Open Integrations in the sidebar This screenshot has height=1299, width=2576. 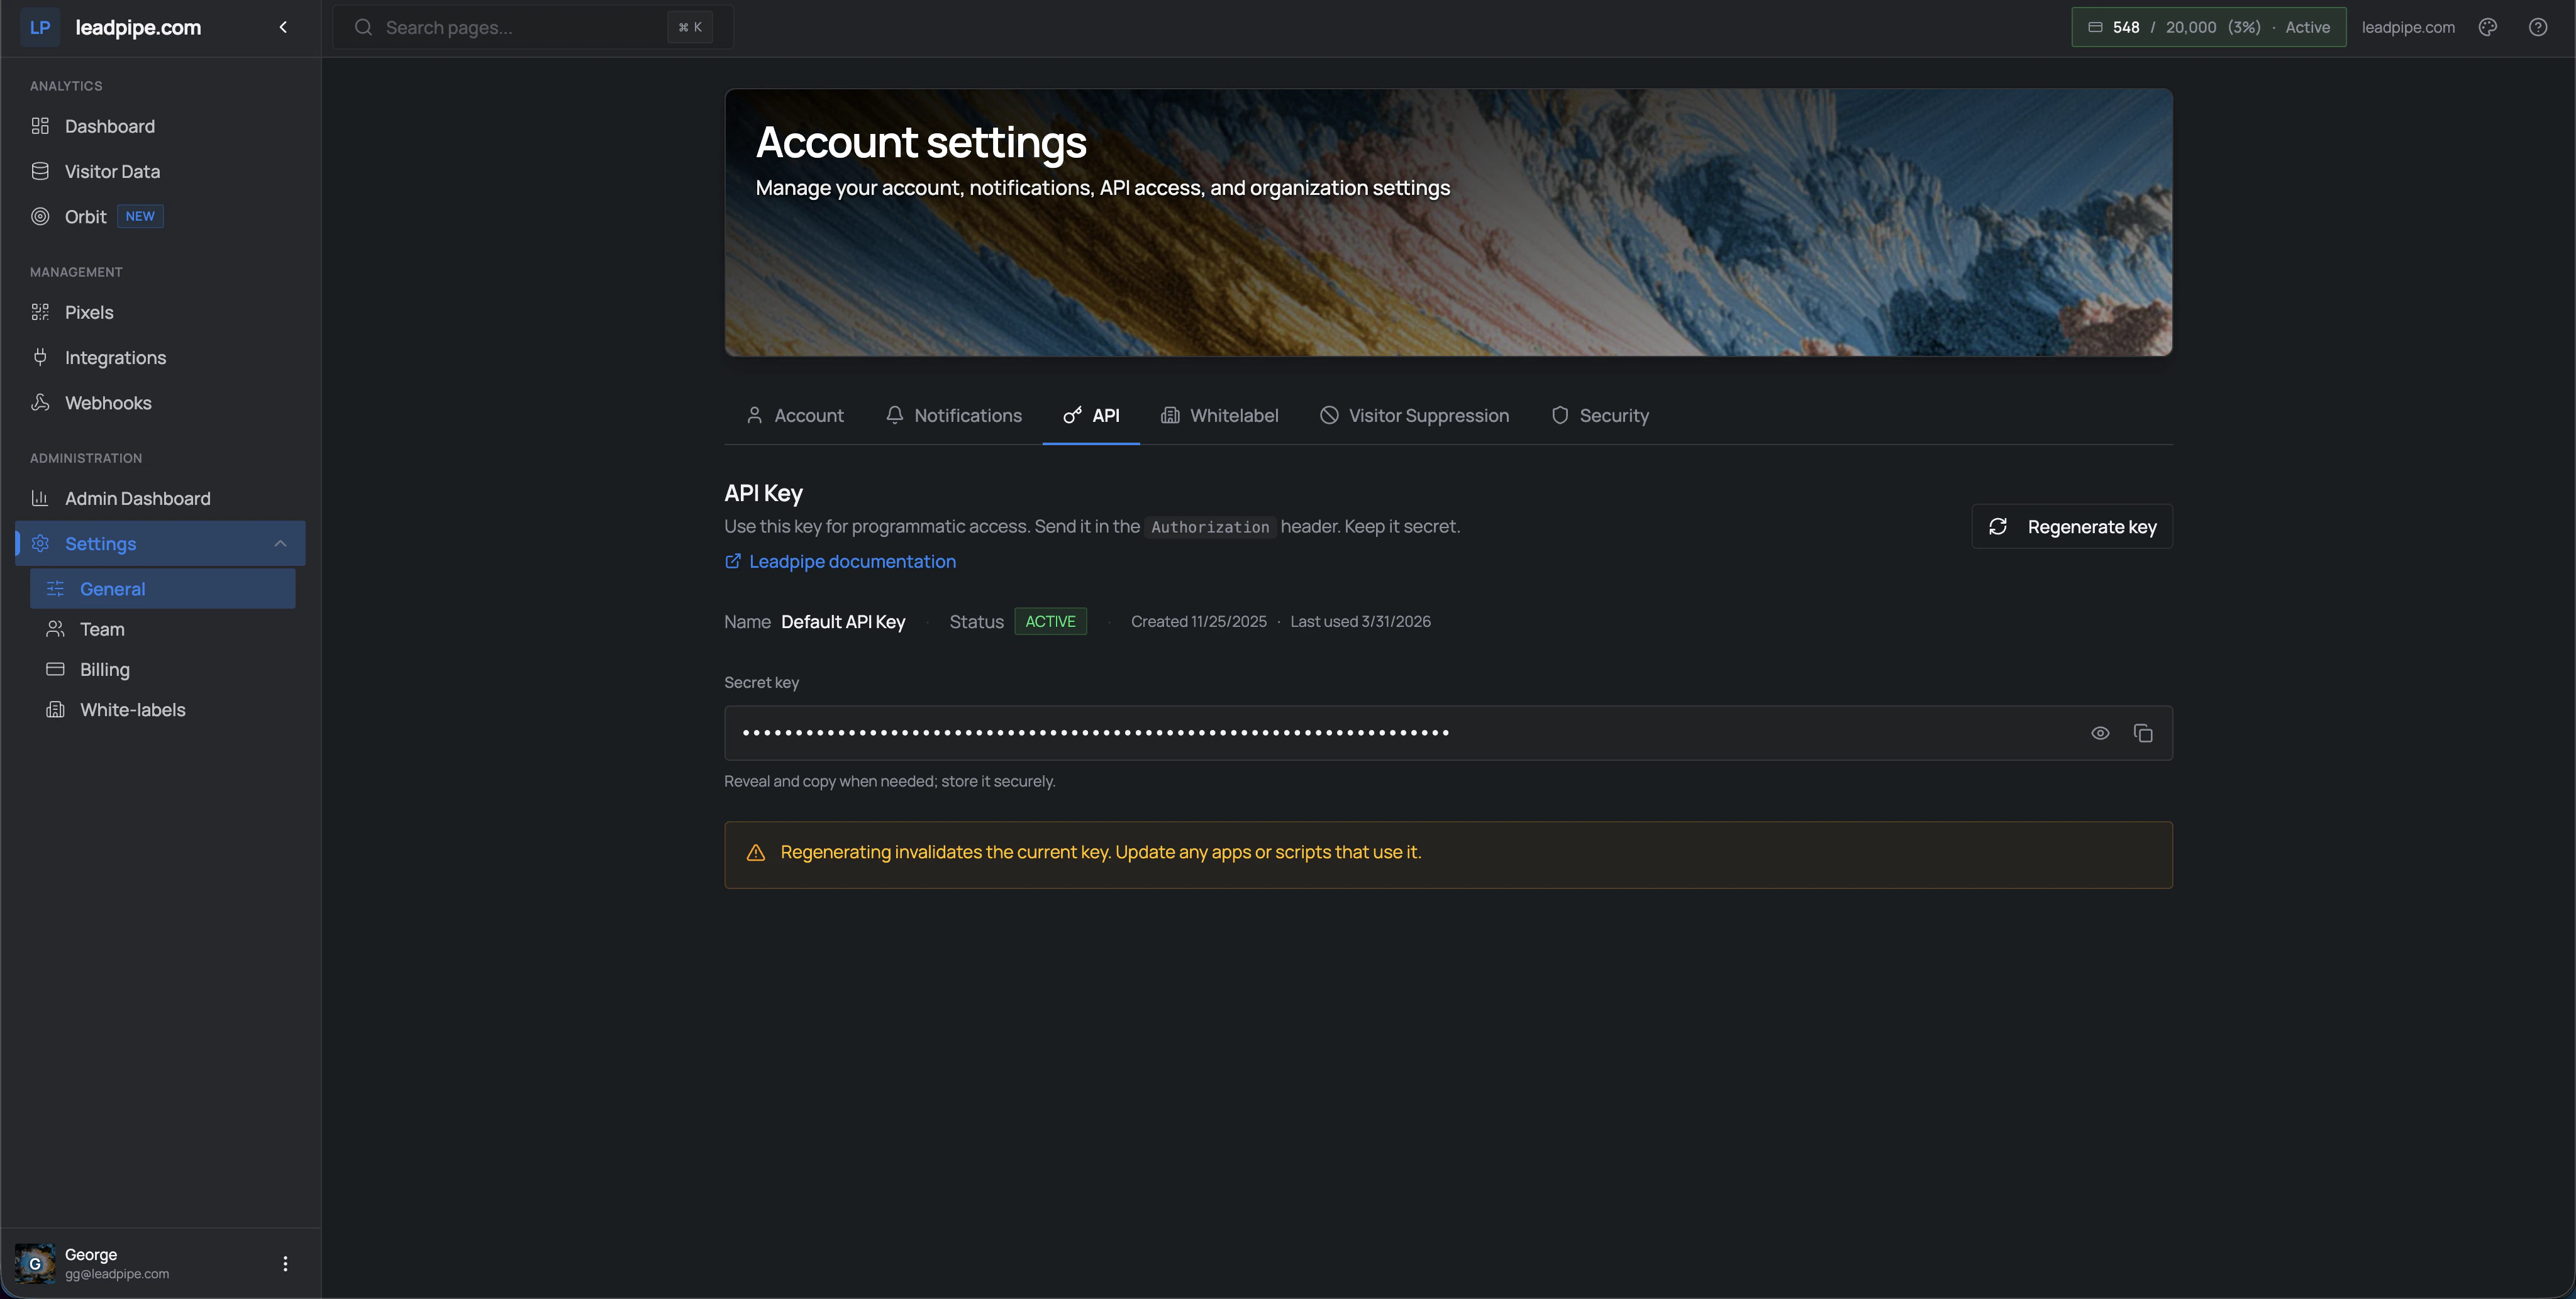pos(115,358)
